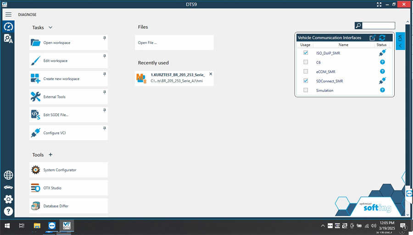The image size is (413, 235).
Task: Click the Edit workspace brush icon
Action: pos(36,61)
